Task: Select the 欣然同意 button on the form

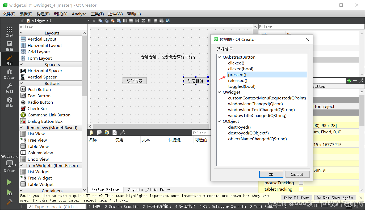Action: coord(135,81)
